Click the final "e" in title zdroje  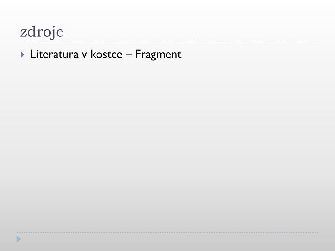pyautogui.click(x=60, y=34)
